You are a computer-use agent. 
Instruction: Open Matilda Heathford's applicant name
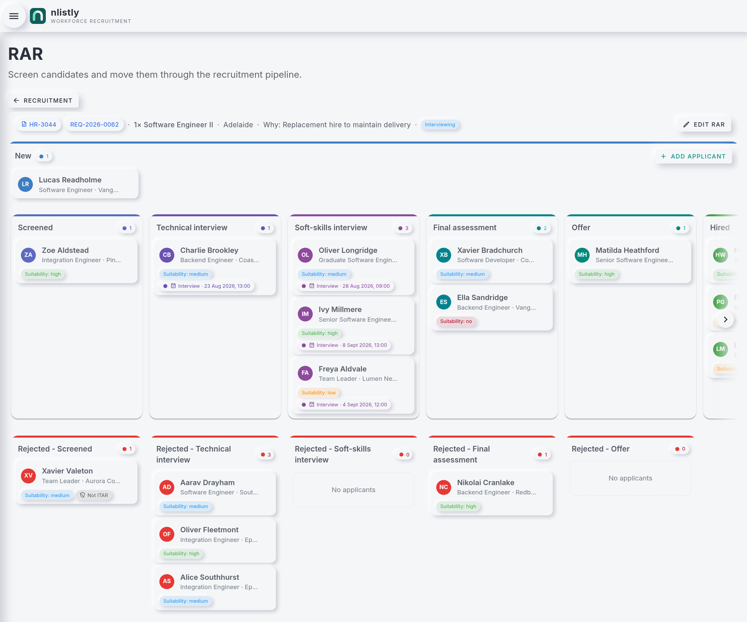tap(627, 250)
